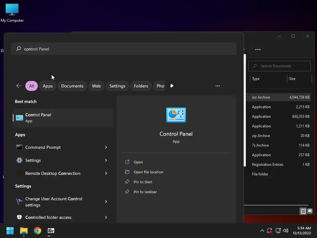Sort Explorer files by Type column

pyautogui.click(x=255, y=79)
